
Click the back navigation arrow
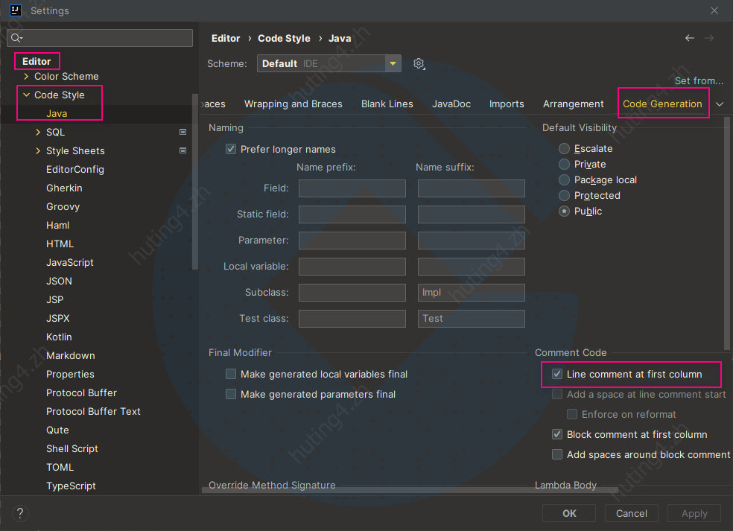(690, 38)
